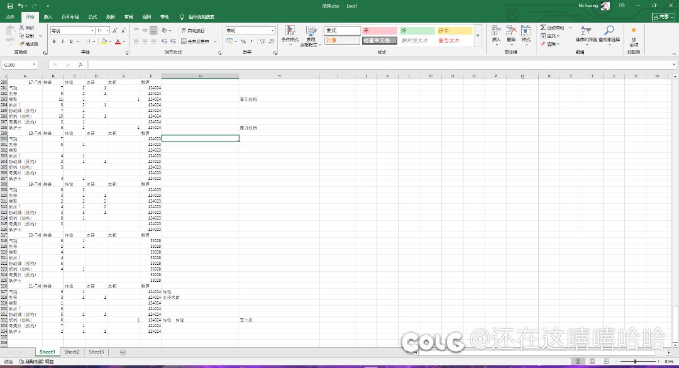
Task: Add a new worksheet
Action: 123,352
